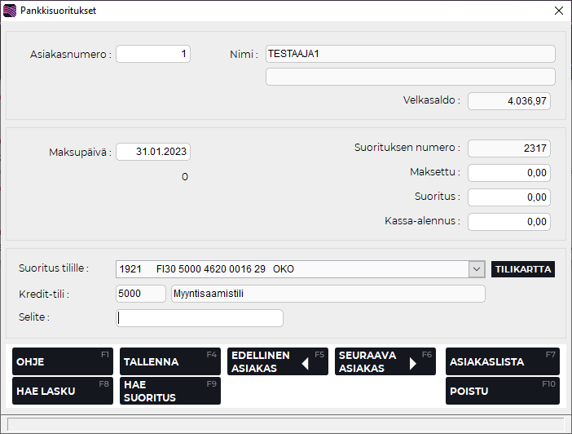
Task: Focus the Selite text field
Action: click(x=200, y=318)
